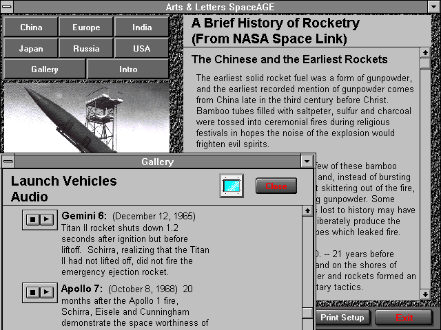Click the history text scrollbar up arrow
Screen dimensions: 441x330
[x=425, y=53]
